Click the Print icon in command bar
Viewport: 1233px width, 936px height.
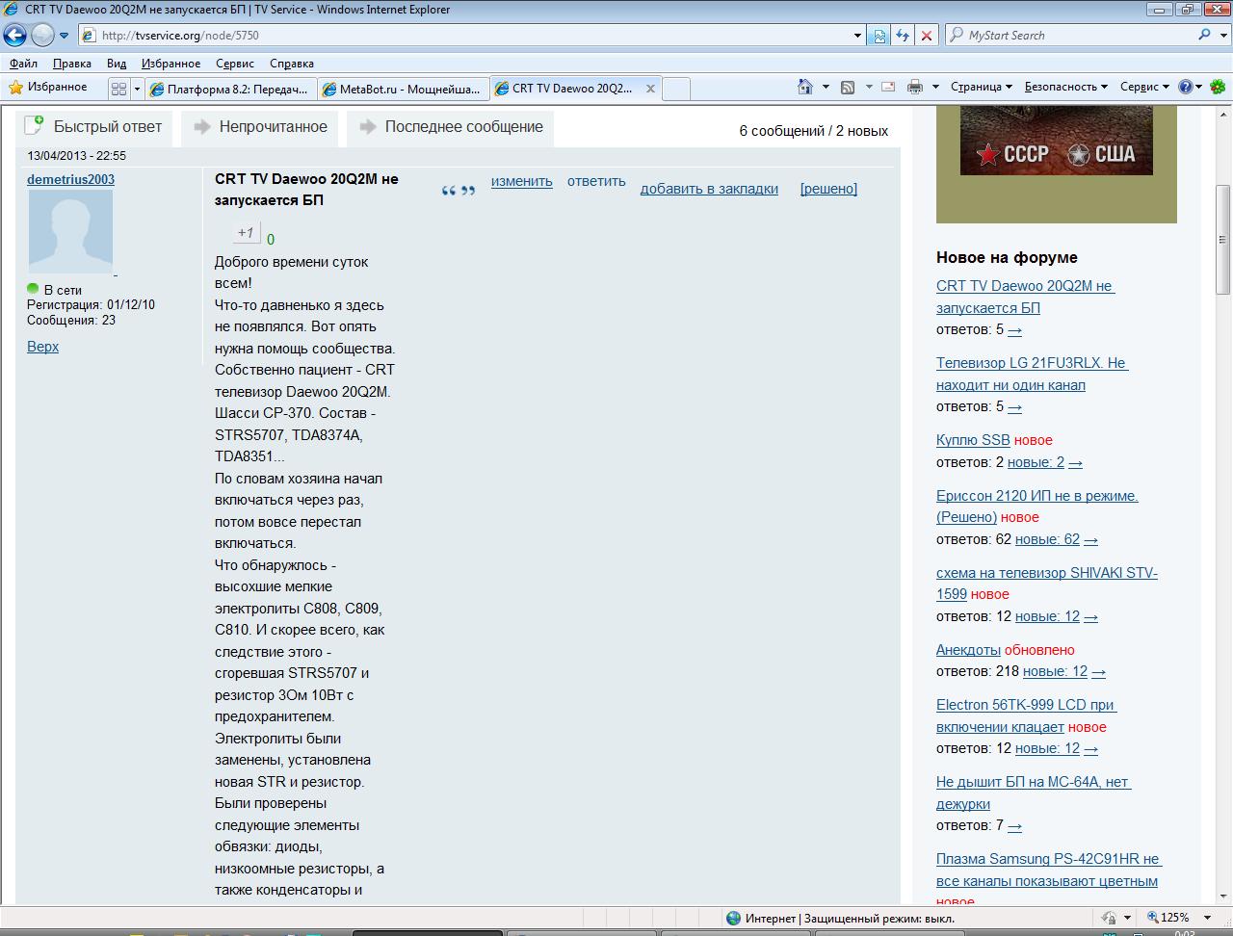pos(914,87)
